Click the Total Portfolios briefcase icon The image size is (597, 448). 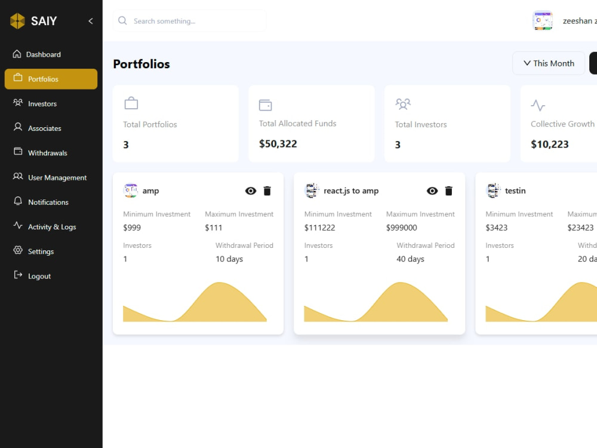[131, 103]
